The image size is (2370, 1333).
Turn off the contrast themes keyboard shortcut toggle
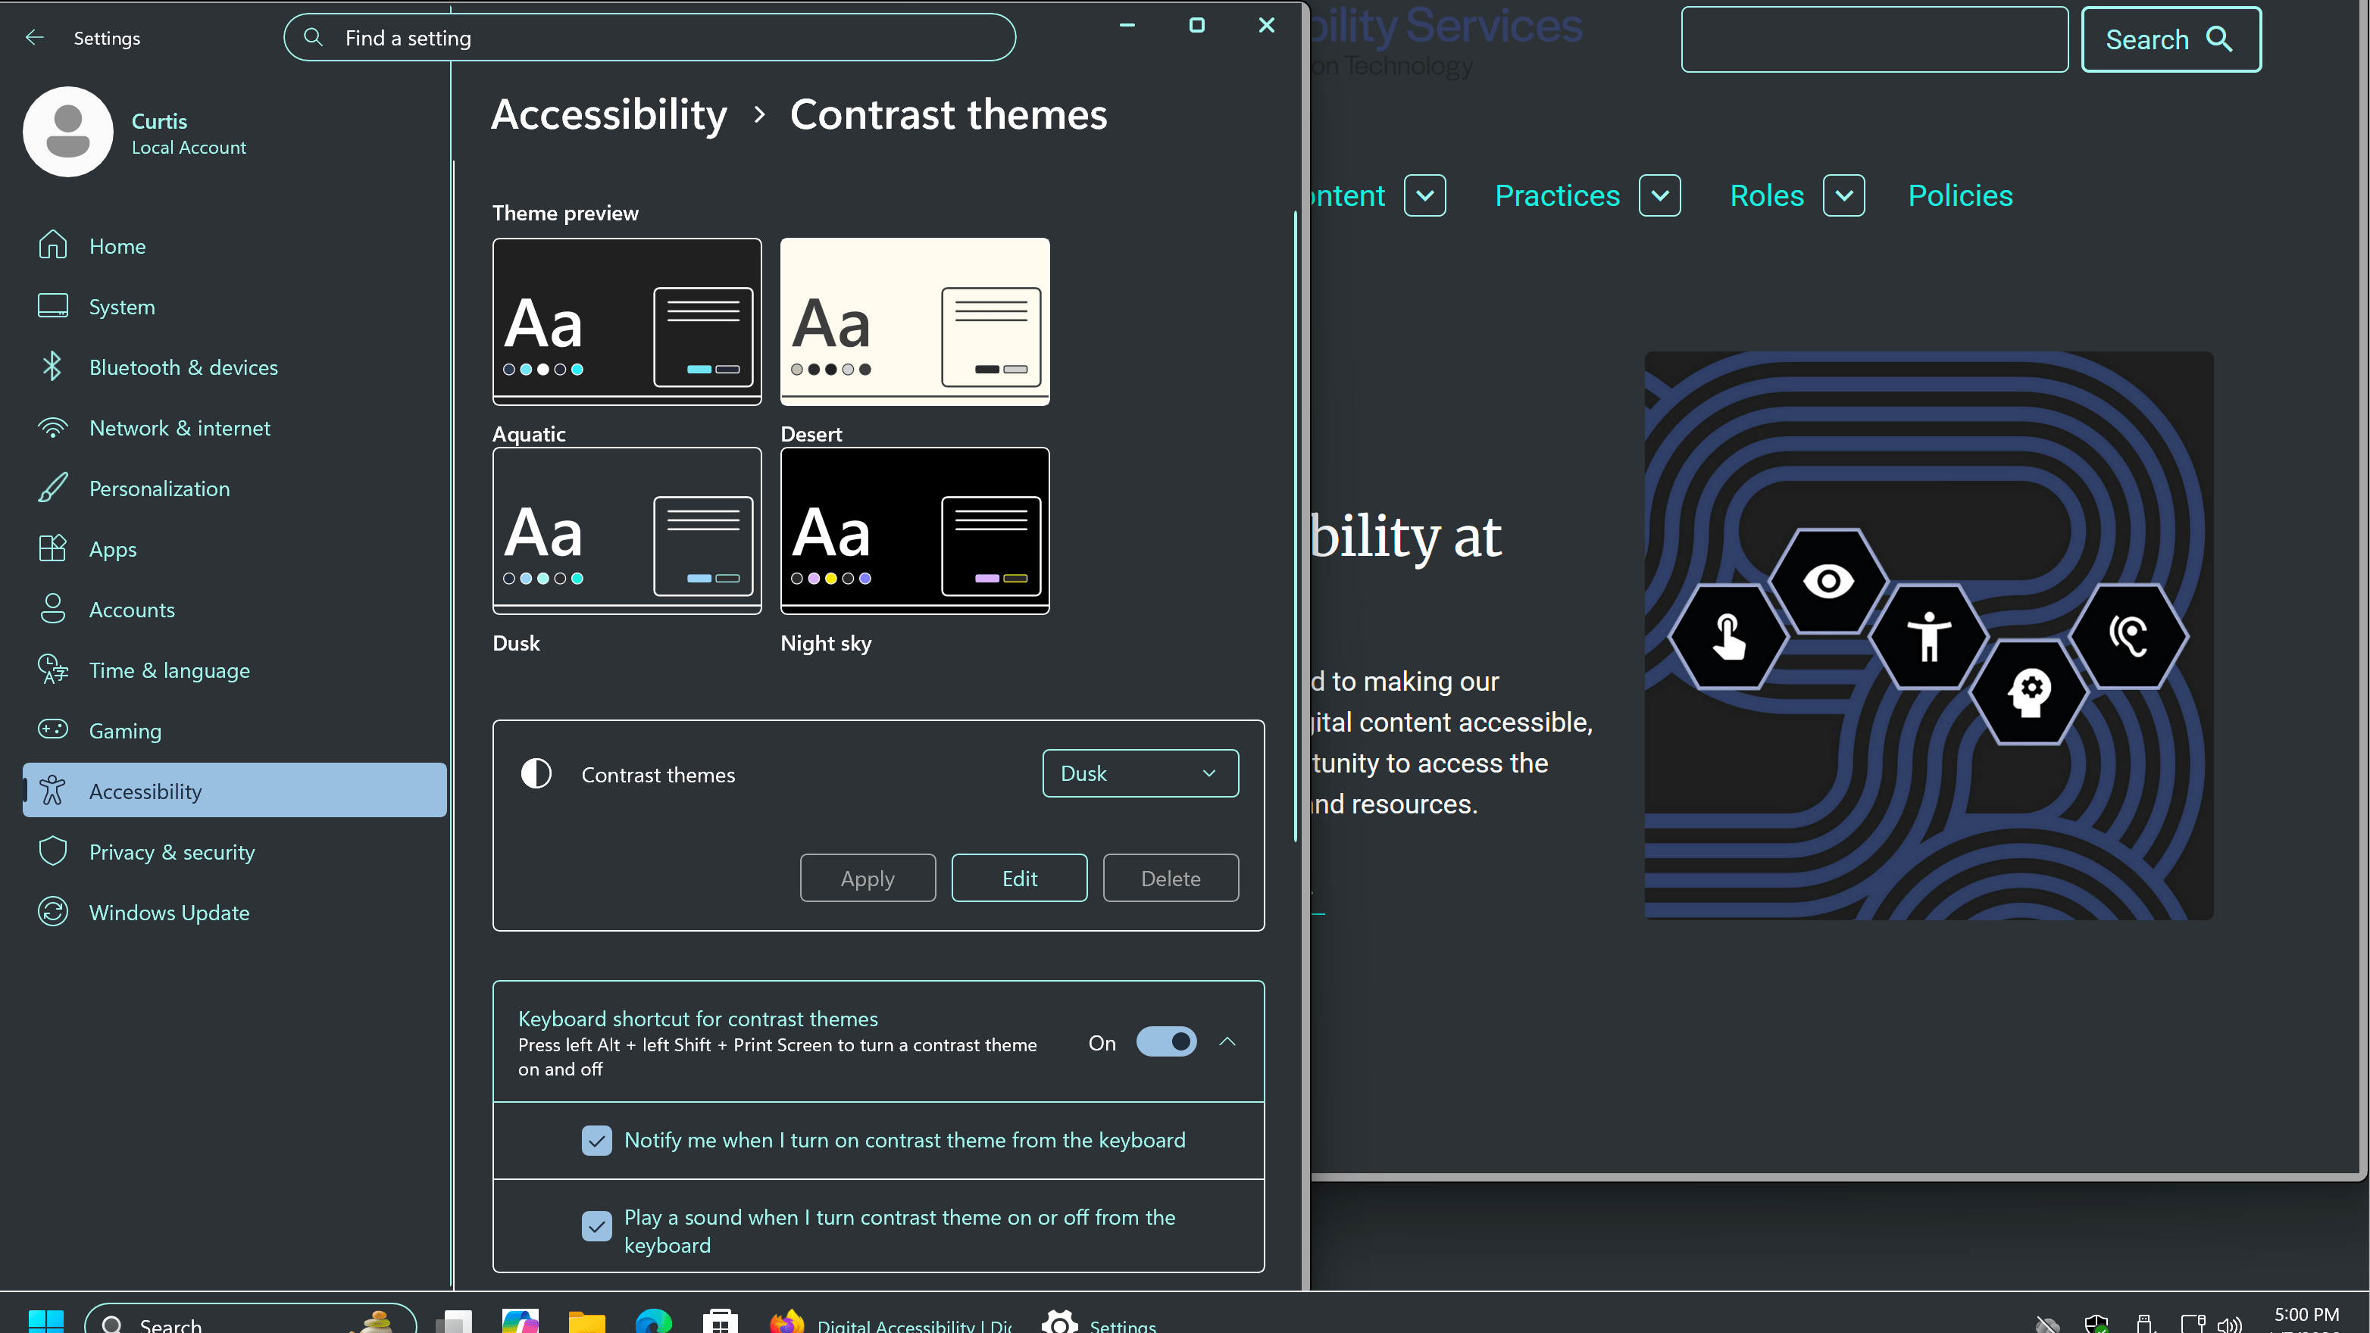click(1165, 1042)
